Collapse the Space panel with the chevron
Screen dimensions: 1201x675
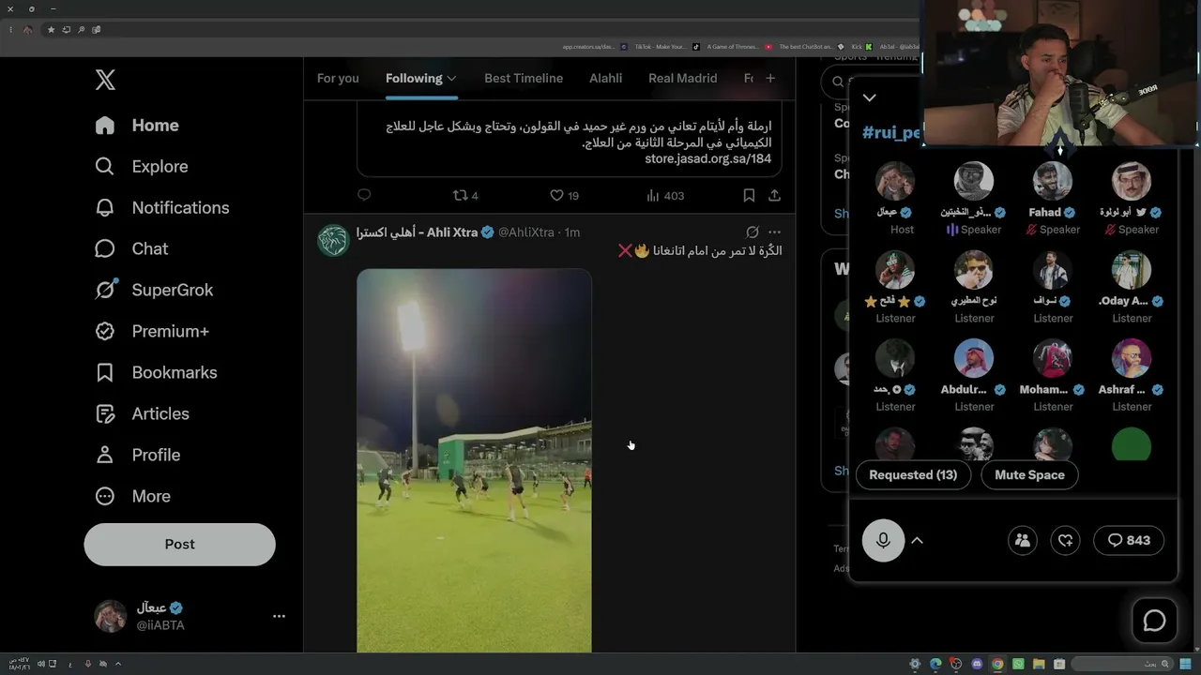pos(870,97)
